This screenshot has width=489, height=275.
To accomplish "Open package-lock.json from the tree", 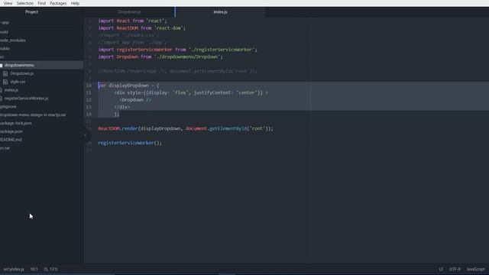I will [x=15, y=123].
